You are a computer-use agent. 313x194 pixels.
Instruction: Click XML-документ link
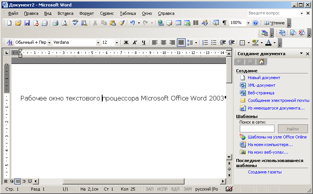[262, 85]
